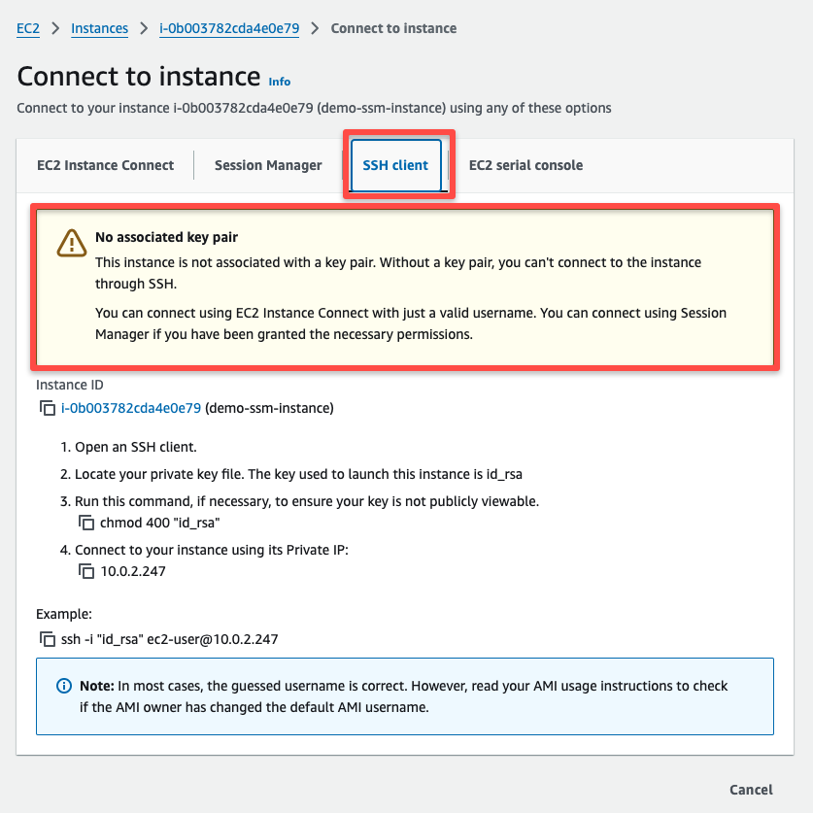Open the Instances breadcrumb link
The height and width of the screenshot is (813, 813).
coord(99,28)
